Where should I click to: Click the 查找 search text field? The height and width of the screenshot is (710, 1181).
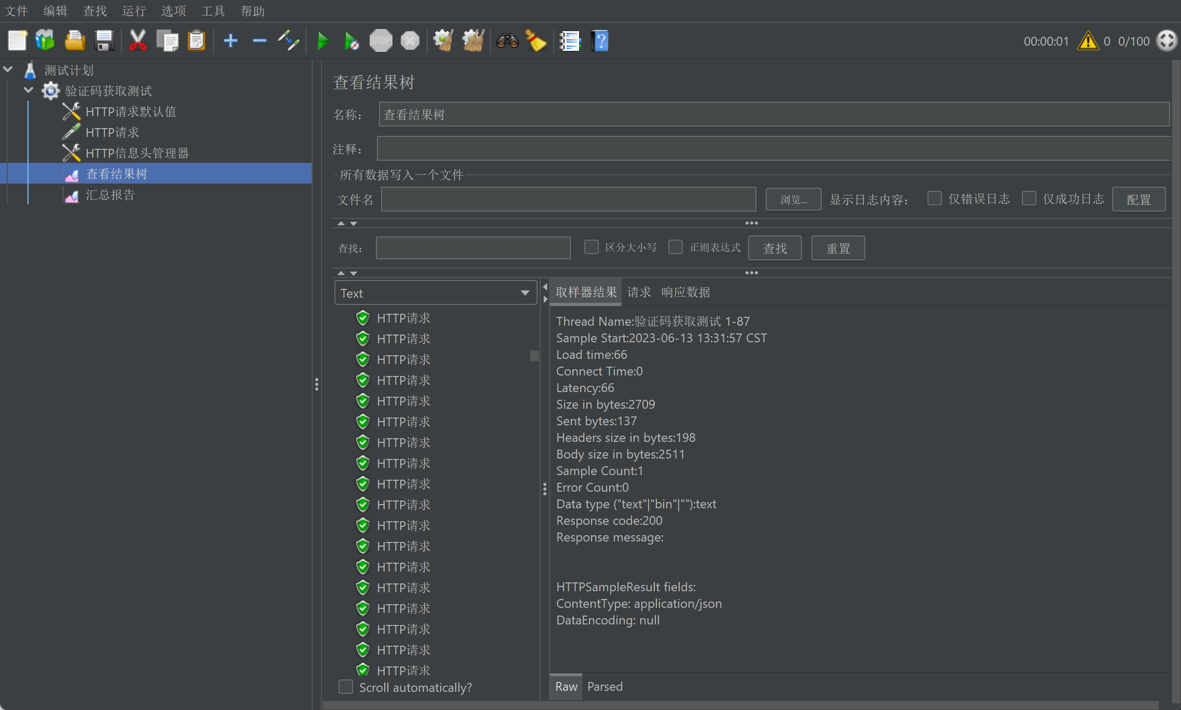coord(473,248)
